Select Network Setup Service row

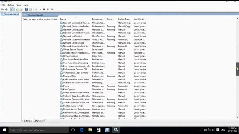pos(103,43)
